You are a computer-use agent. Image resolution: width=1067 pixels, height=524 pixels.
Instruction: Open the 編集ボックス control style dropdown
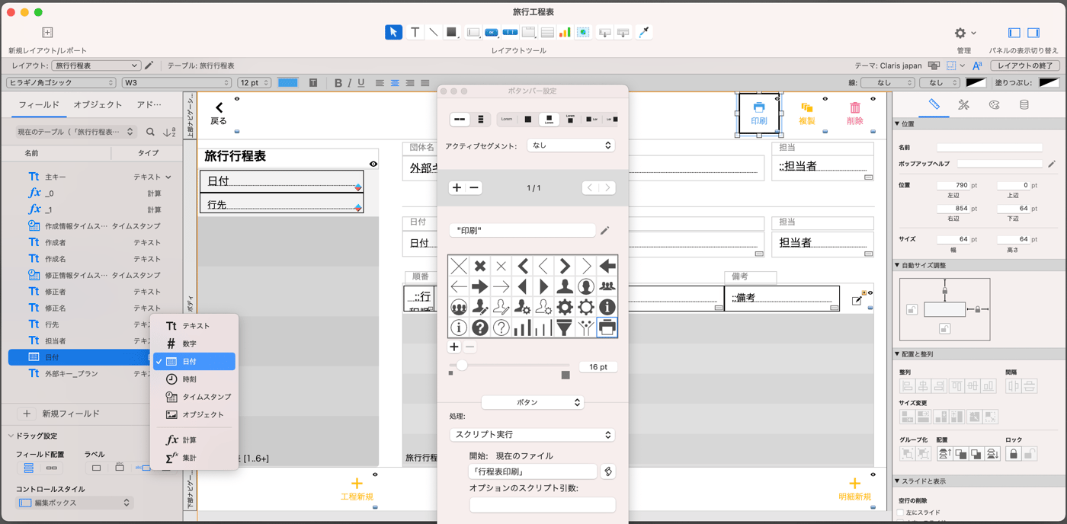pyautogui.click(x=75, y=503)
